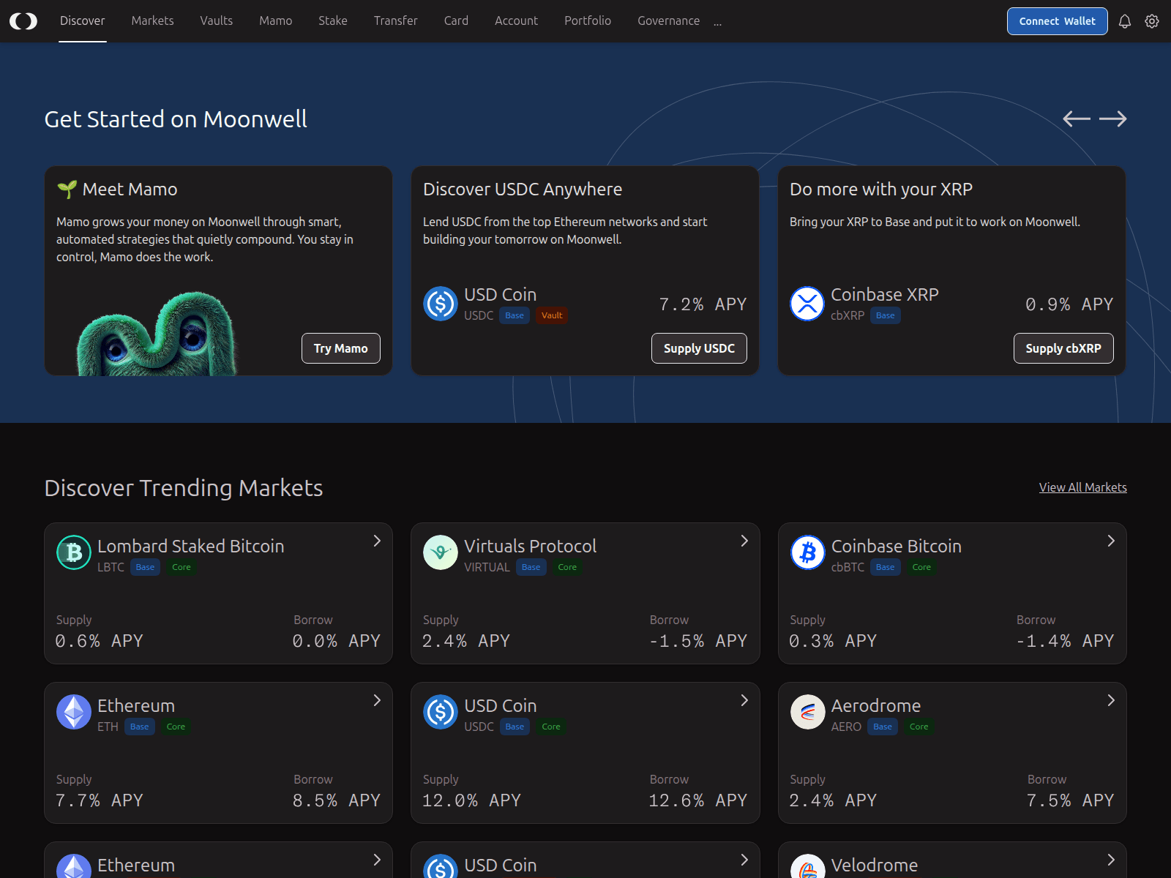This screenshot has height=878, width=1171.
Task: Click the next carousel arrow
Action: [x=1112, y=119]
